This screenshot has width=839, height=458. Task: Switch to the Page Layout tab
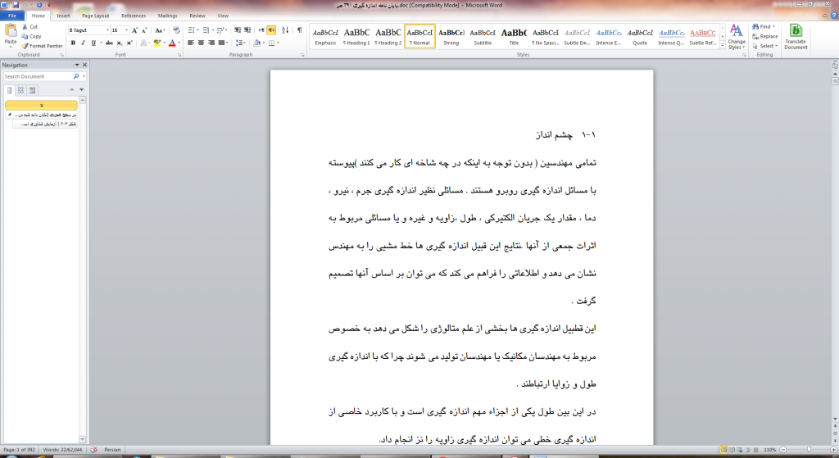pyautogui.click(x=96, y=16)
